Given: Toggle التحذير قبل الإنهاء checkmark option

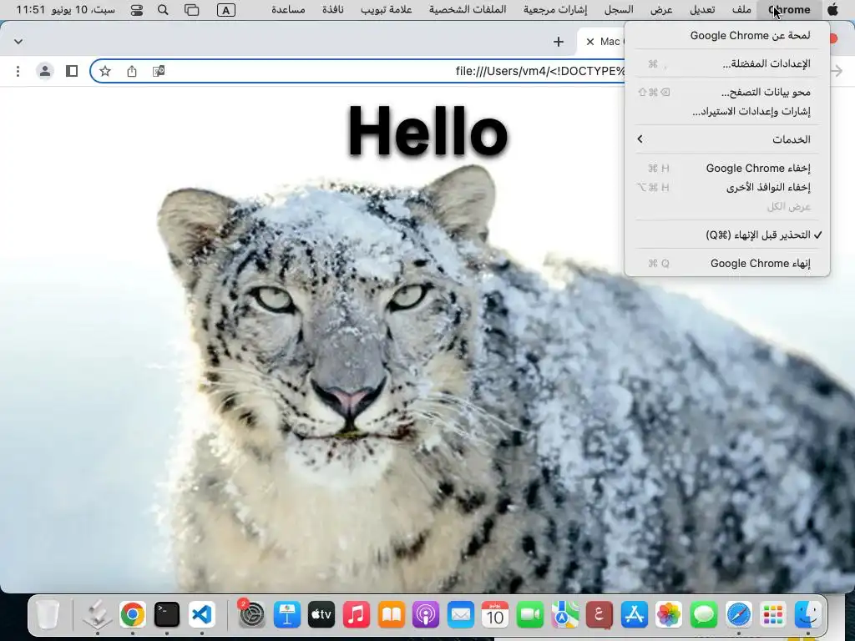Looking at the screenshot, I should tap(727, 235).
